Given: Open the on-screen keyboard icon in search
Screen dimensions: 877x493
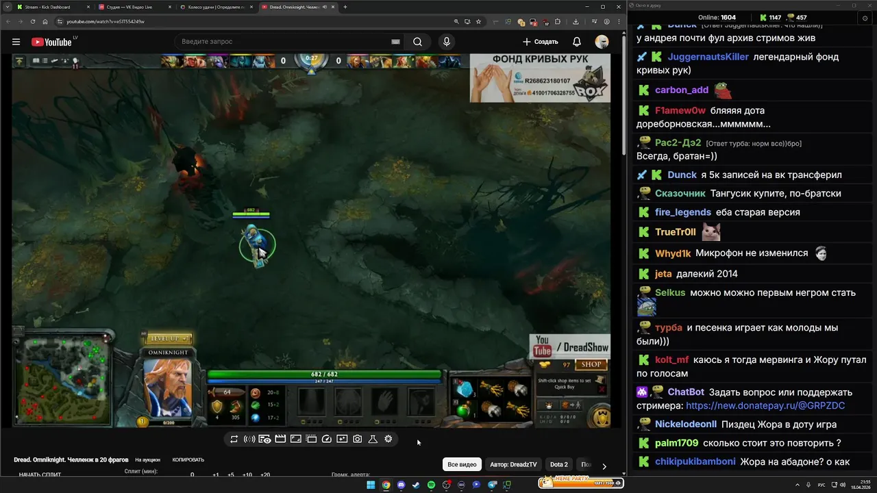Looking at the screenshot, I should [x=395, y=42].
